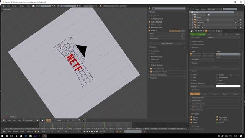Toggle Diffuse ray visibility checkbox
This screenshot has width=245, height=138.
click(x=191, y=120)
